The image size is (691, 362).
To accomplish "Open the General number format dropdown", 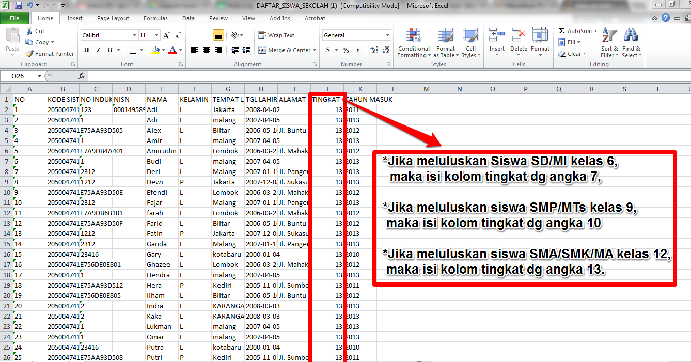I will [x=387, y=35].
